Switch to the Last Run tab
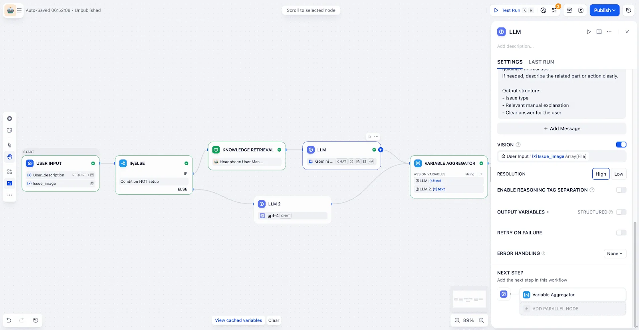This screenshot has width=639, height=330. click(x=541, y=62)
